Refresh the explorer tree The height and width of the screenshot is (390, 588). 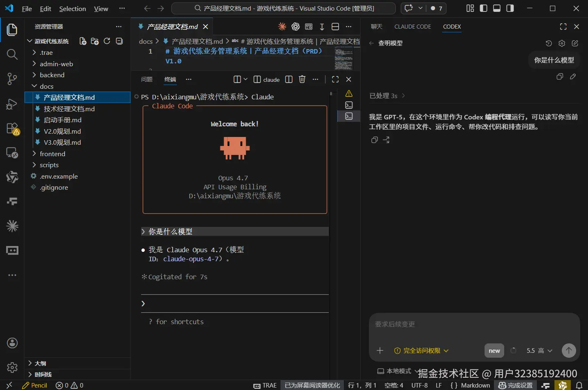coord(107,41)
